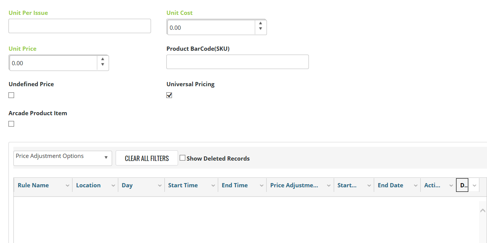
Task: Uncheck the Universal Pricing checkbox
Action: tap(169, 95)
